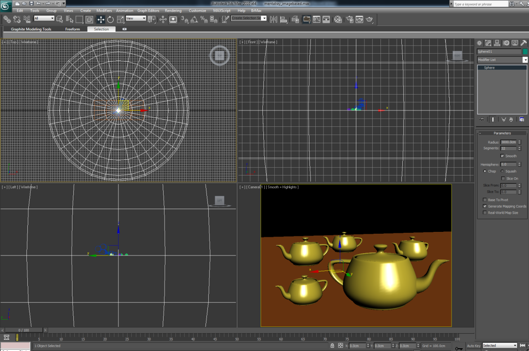Click the Radius value field
Viewport: 529px width, 351px height.
[508, 142]
